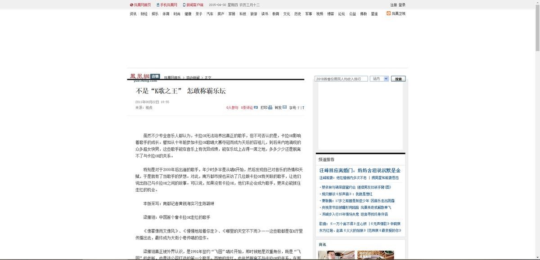Open 凤凰网首页 link in the top bar
Screen dimensions: 540x260
140,5
